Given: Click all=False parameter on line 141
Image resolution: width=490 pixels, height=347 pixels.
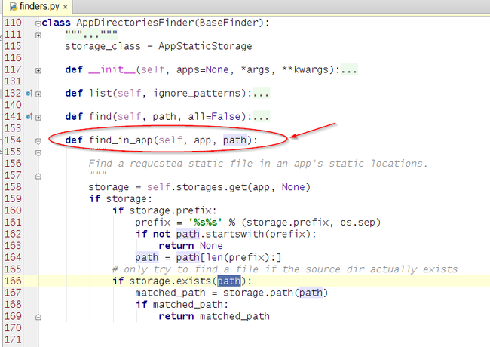Looking at the screenshot, I should point(214,116).
